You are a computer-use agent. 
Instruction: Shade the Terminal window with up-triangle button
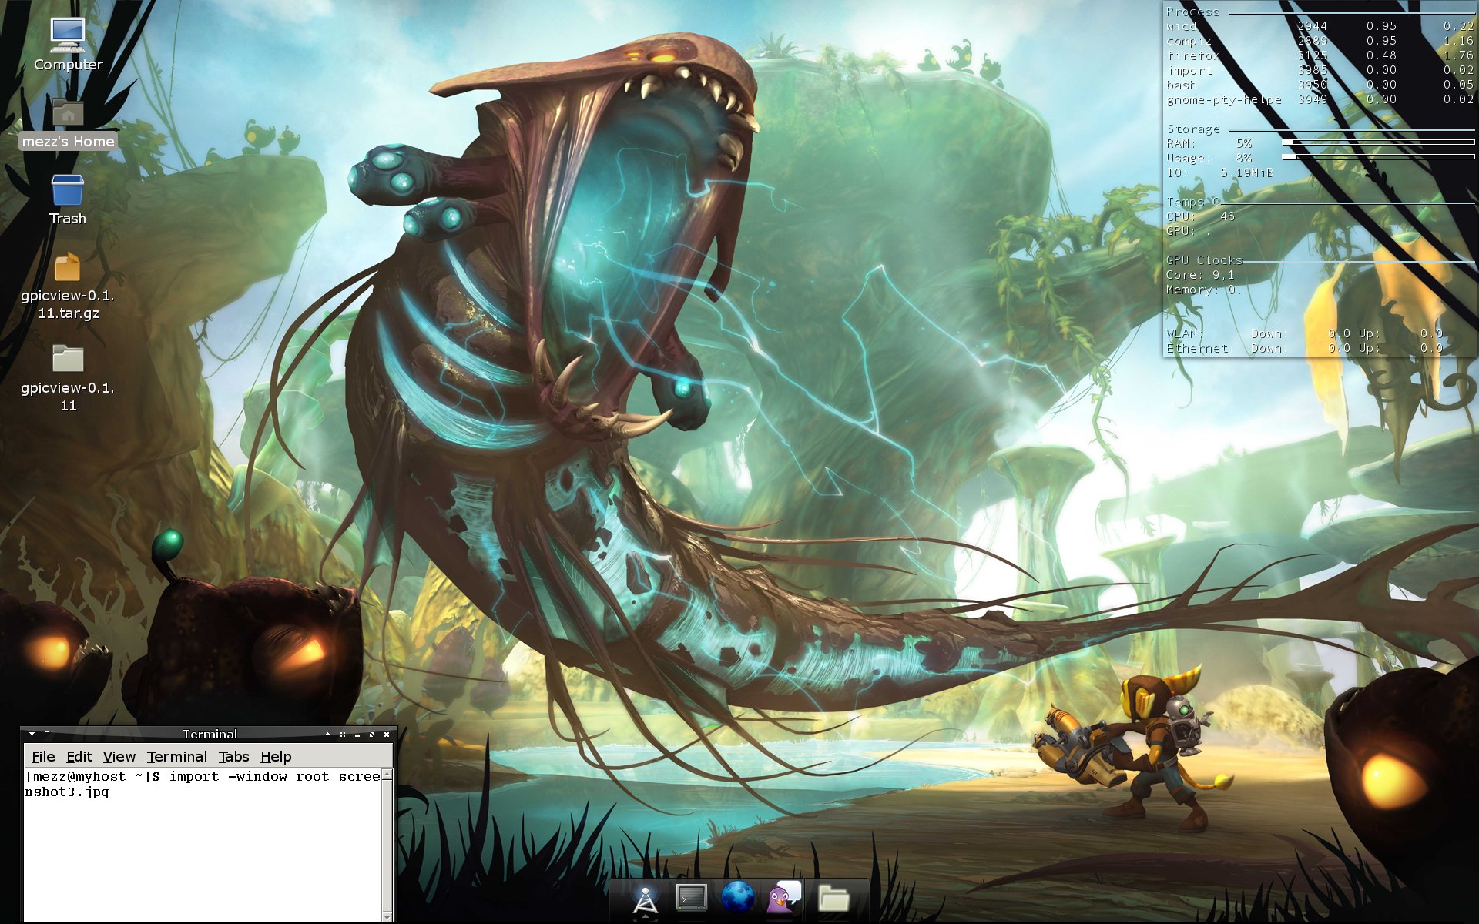pyautogui.click(x=327, y=734)
